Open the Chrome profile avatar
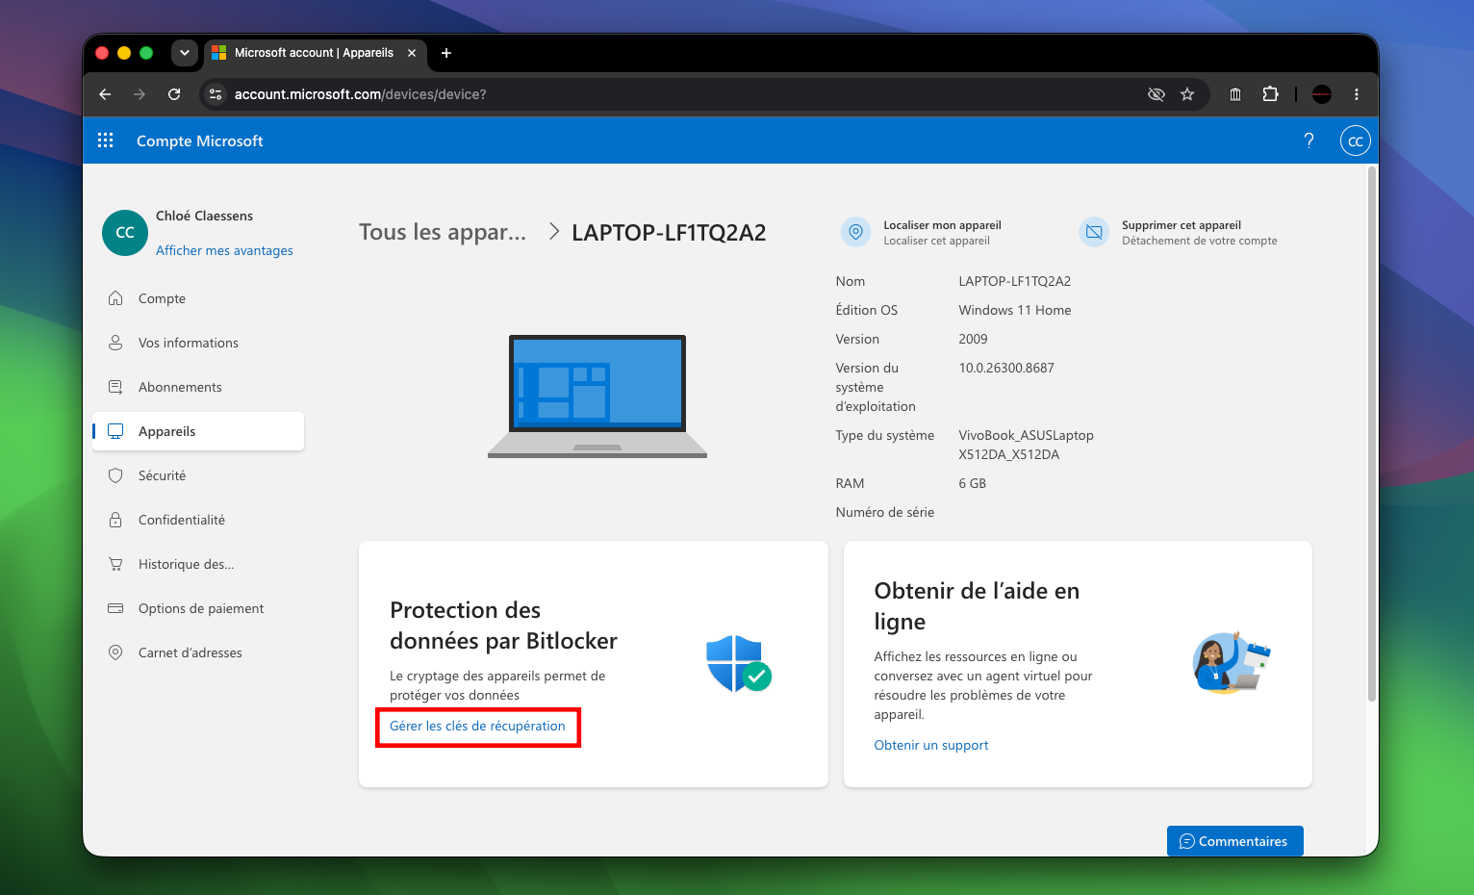Image resolution: width=1474 pixels, height=895 pixels. (x=1322, y=94)
